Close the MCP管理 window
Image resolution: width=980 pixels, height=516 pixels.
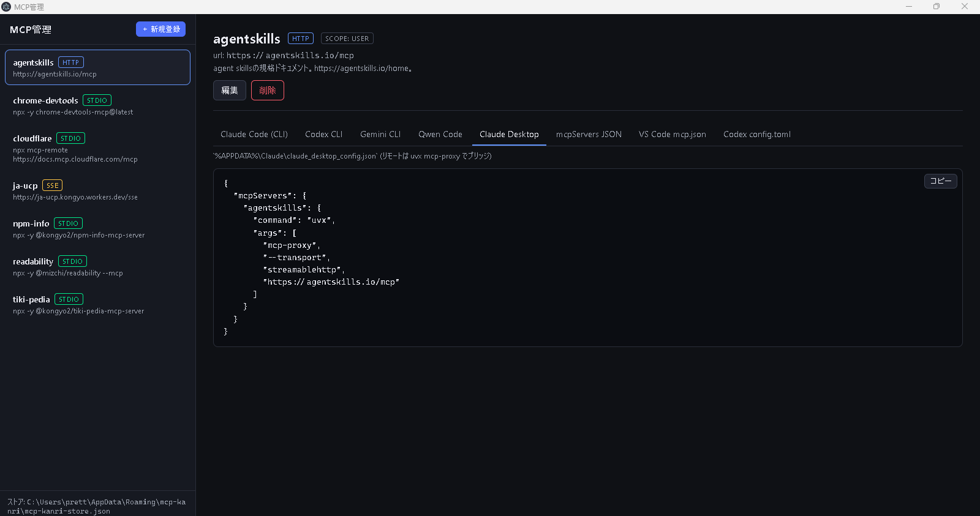point(965,7)
